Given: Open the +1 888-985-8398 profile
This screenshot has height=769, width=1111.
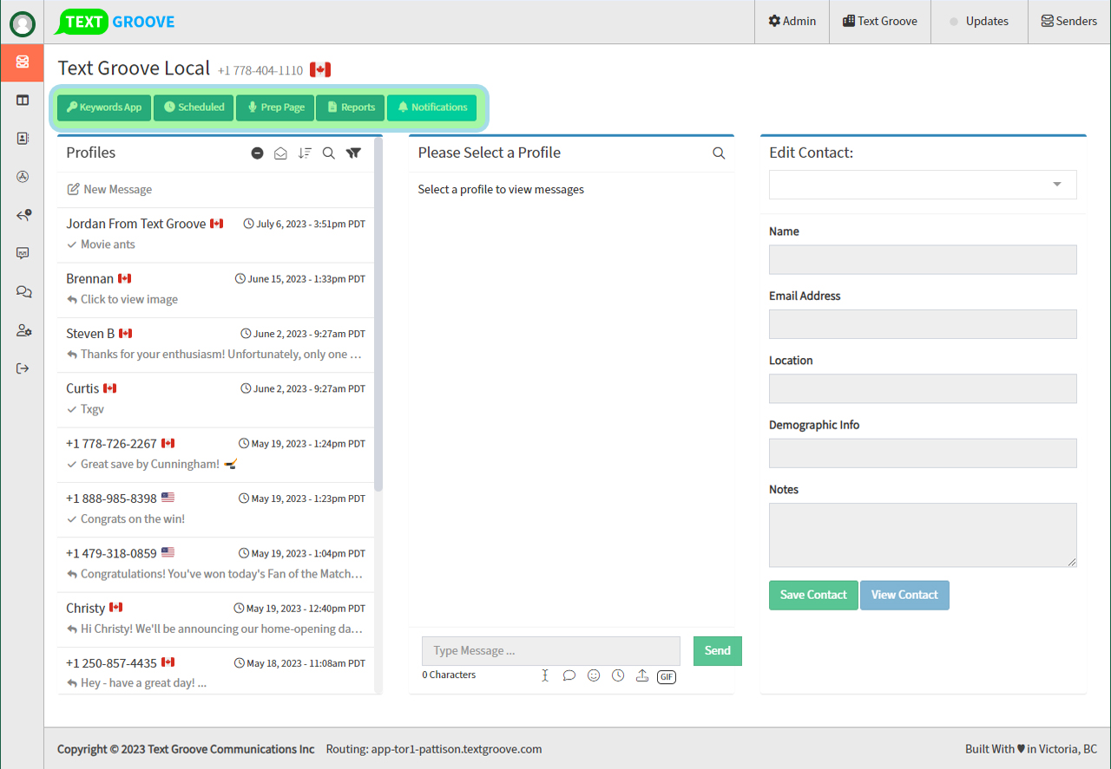Looking at the screenshot, I should pyautogui.click(x=216, y=510).
